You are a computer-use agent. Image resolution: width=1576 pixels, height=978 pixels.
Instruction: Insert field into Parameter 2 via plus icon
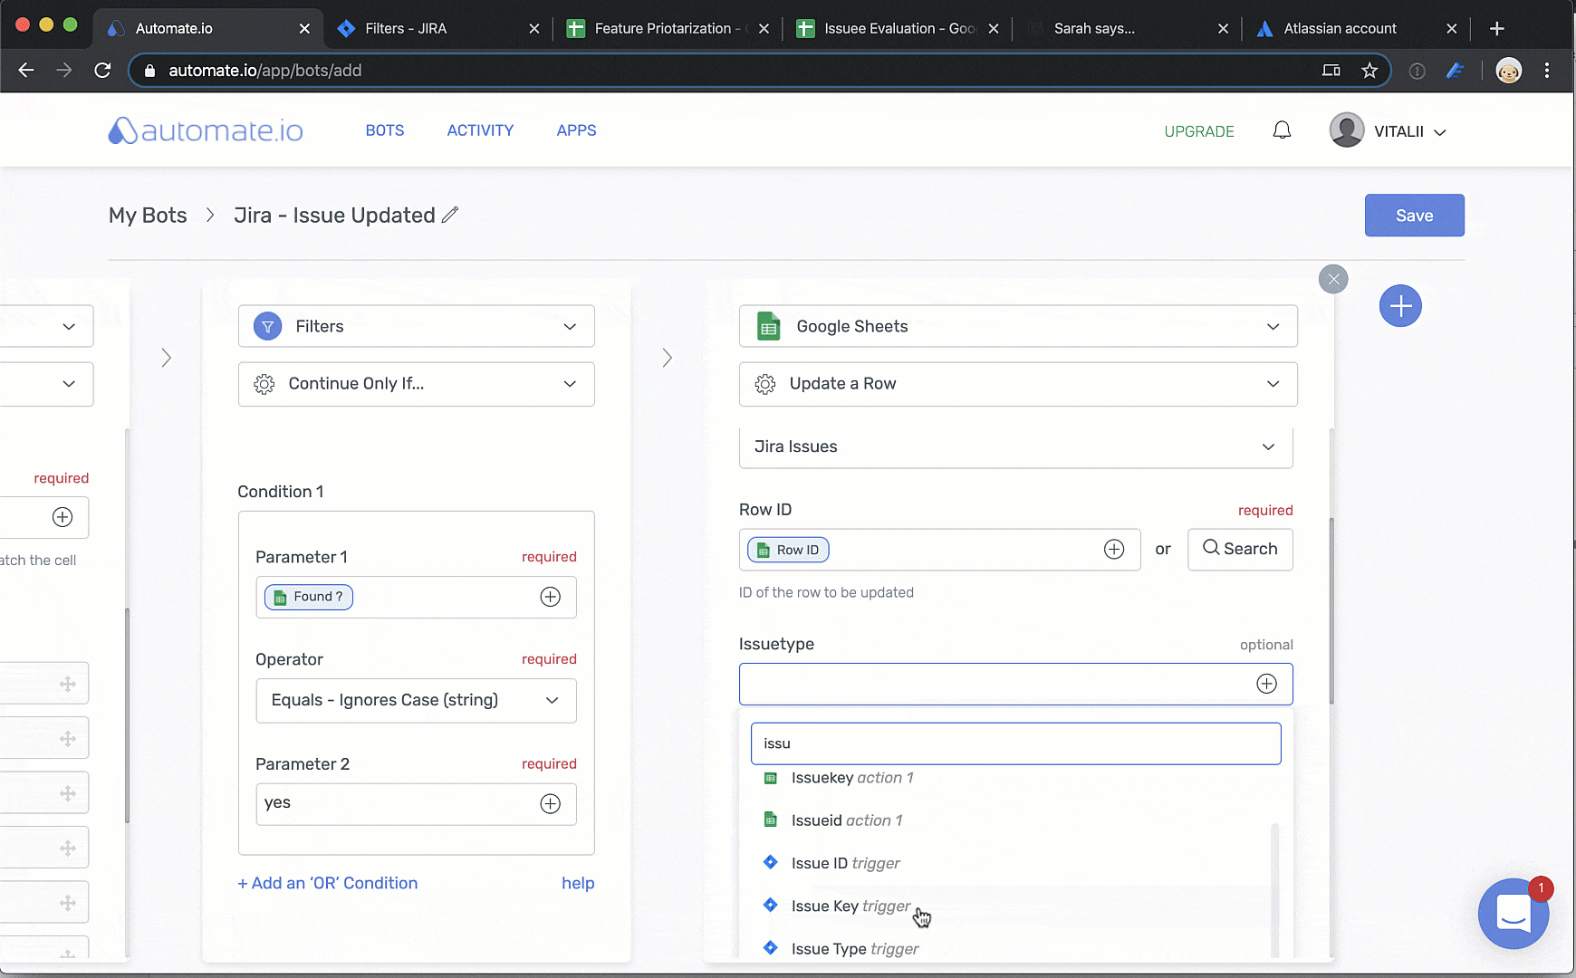[x=551, y=804]
